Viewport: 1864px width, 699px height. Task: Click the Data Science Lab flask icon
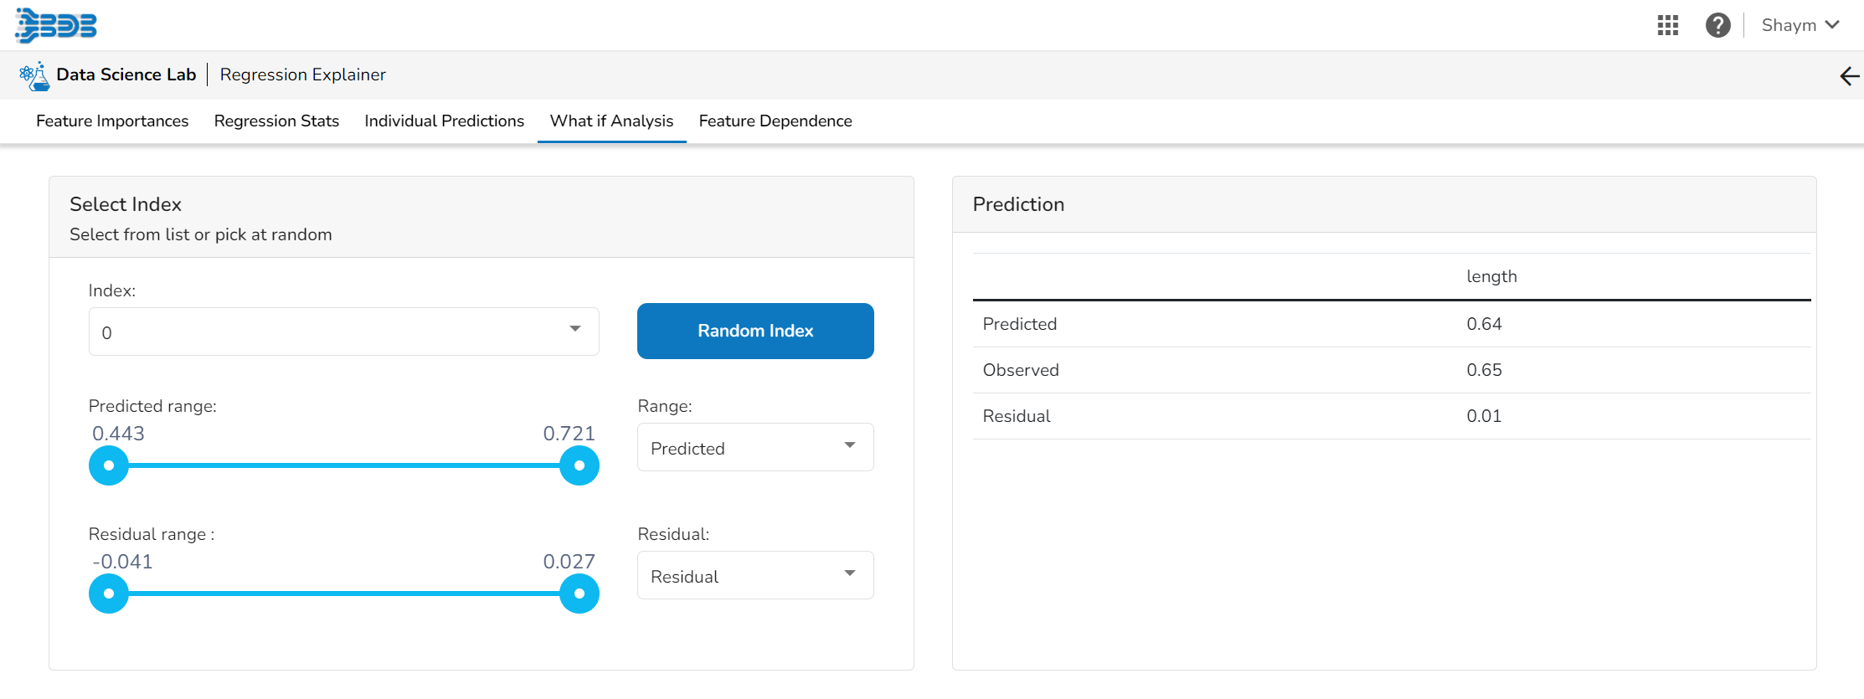pyautogui.click(x=34, y=76)
